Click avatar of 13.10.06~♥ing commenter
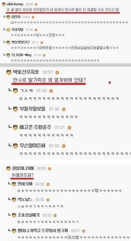Viewport: 131px width, 241px height. click(x=8, y=55)
